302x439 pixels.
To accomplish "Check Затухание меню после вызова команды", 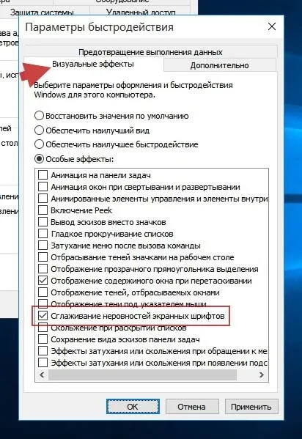I will [x=43, y=246].
